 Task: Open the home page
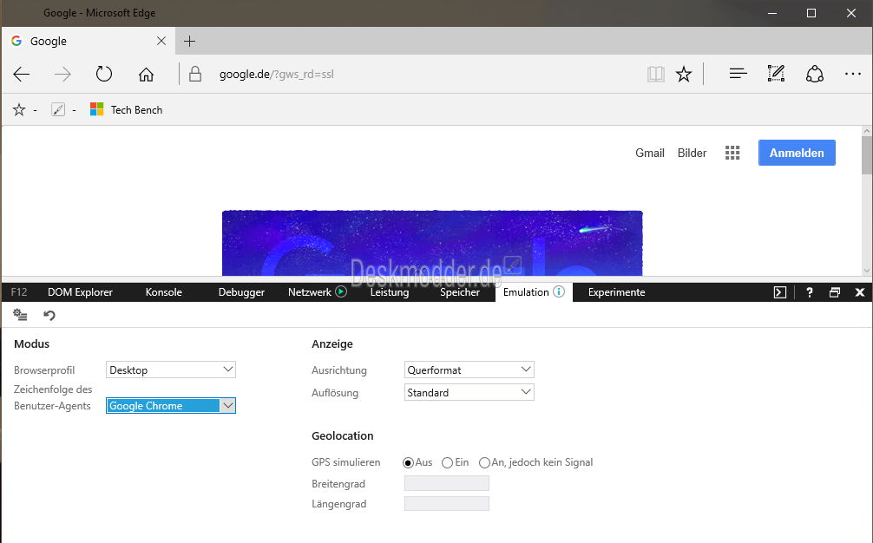tap(146, 74)
